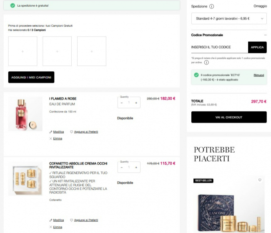The height and width of the screenshot is (233, 271).
Task: Click the info icon next to Spedizione
Action: click(211, 7)
